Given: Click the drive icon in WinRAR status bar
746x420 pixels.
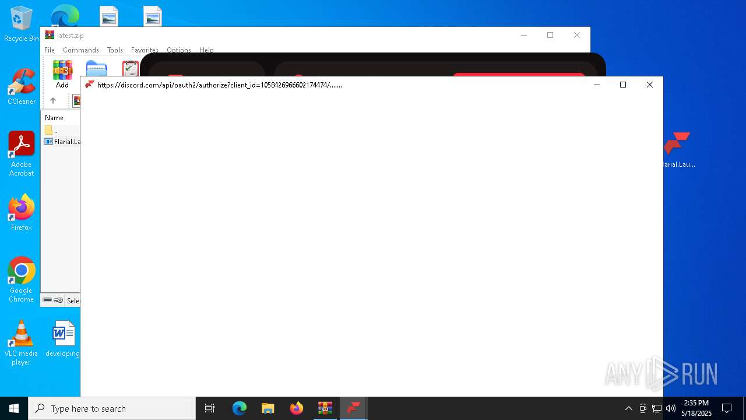Looking at the screenshot, I should 48,300.
